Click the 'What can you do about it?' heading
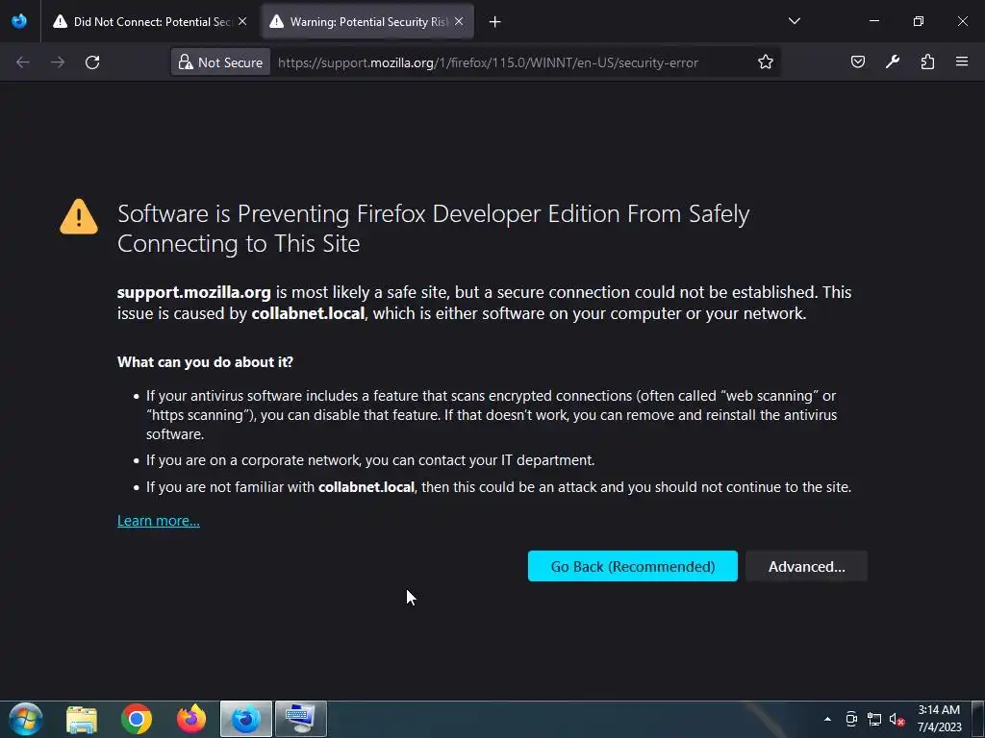985x738 pixels. (205, 362)
